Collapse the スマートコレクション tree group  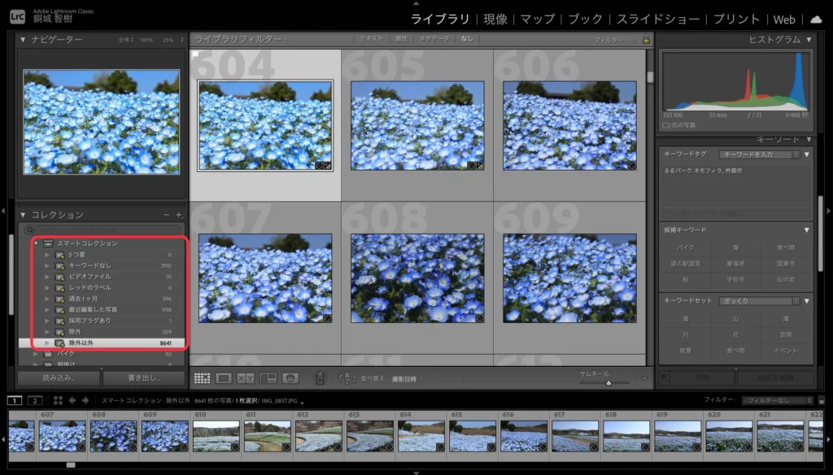pos(36,243)
